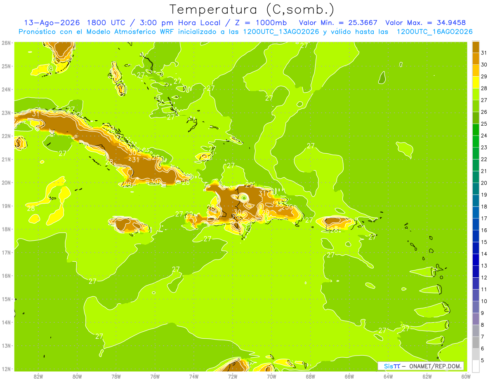The height and width of the screenshot is (382, 495).
Task: Click the "70W" longitude axis label
Action: (x=271, y=376)
